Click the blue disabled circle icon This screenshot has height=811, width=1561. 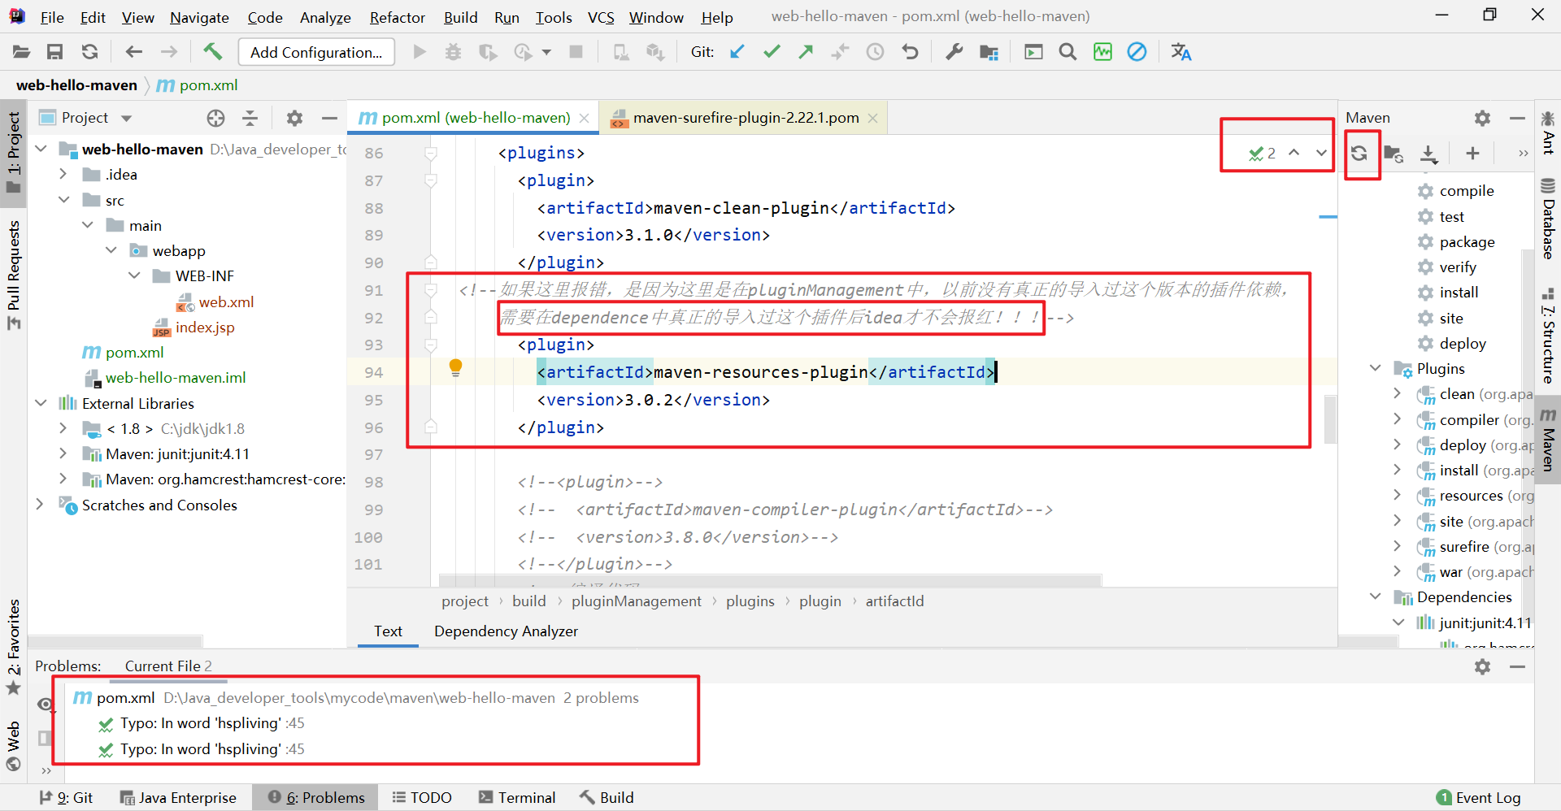1137,52
